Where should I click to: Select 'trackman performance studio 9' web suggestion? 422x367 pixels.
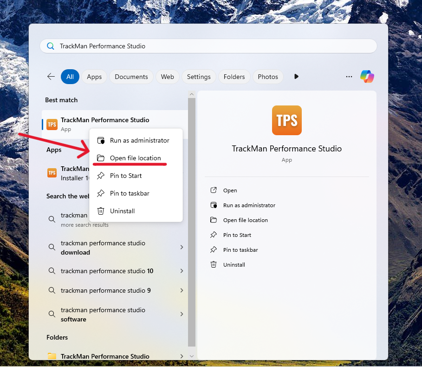[115, 290]
